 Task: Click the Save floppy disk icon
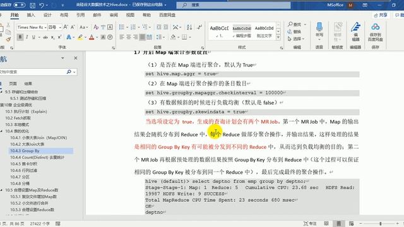coord(32,5)
